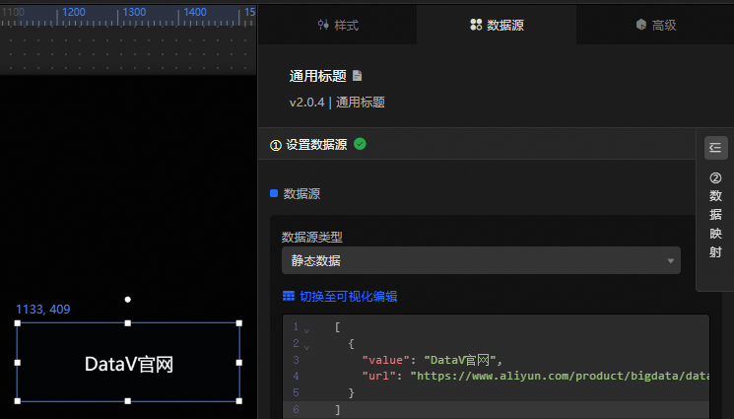Image resolution: width=734 pixels, height=419 pixels.
Task: Fold code at line 2 arrow
Action: 306,348
